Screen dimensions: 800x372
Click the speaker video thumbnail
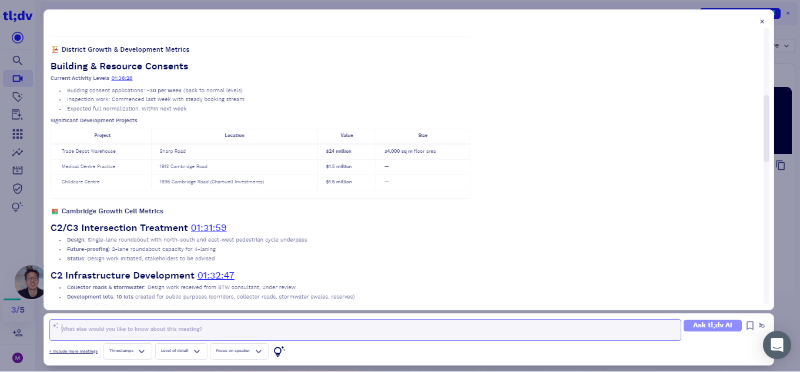pyautogui.click(x=31, y=281)
